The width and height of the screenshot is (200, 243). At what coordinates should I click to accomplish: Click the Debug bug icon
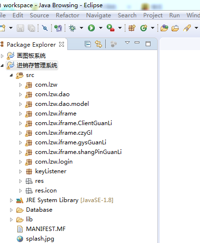coord(72,28)
